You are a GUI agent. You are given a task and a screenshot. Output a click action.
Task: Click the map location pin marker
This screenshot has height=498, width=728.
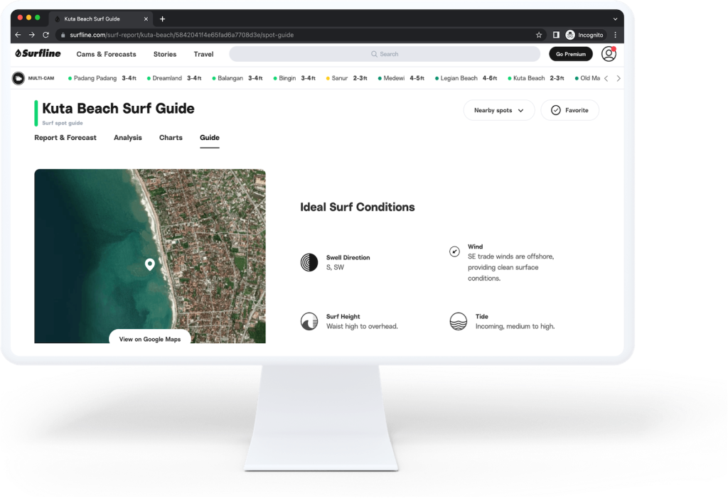[149, 263]
